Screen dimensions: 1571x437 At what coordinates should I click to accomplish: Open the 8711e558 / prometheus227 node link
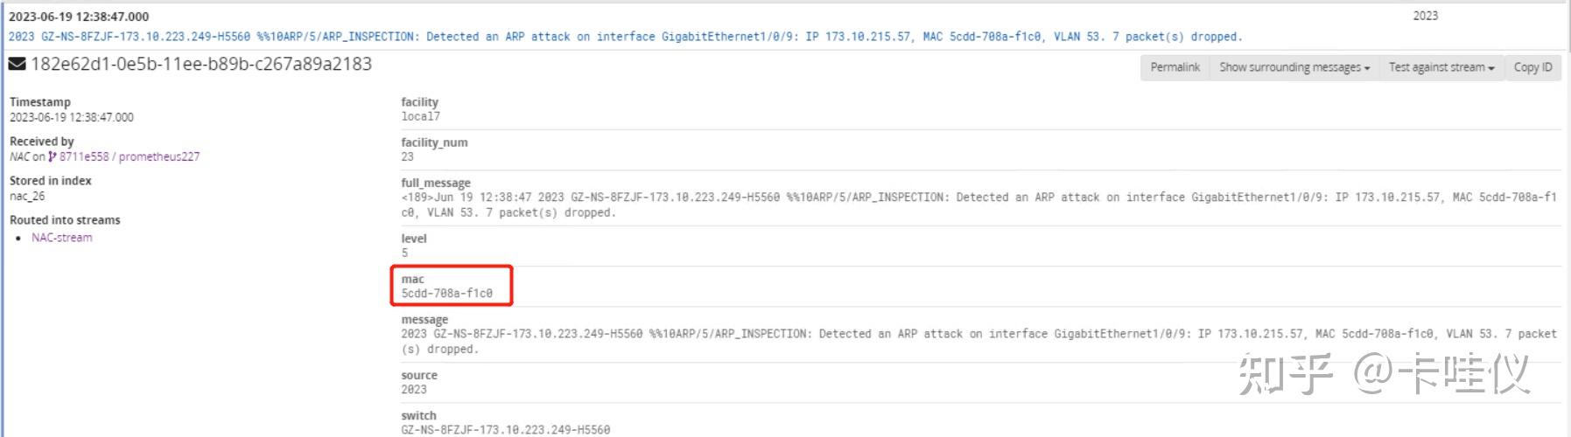pyautogui.click(x=130, y=156)
